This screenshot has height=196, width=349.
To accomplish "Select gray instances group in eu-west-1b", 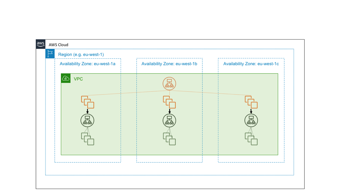I will pos(169,139).
